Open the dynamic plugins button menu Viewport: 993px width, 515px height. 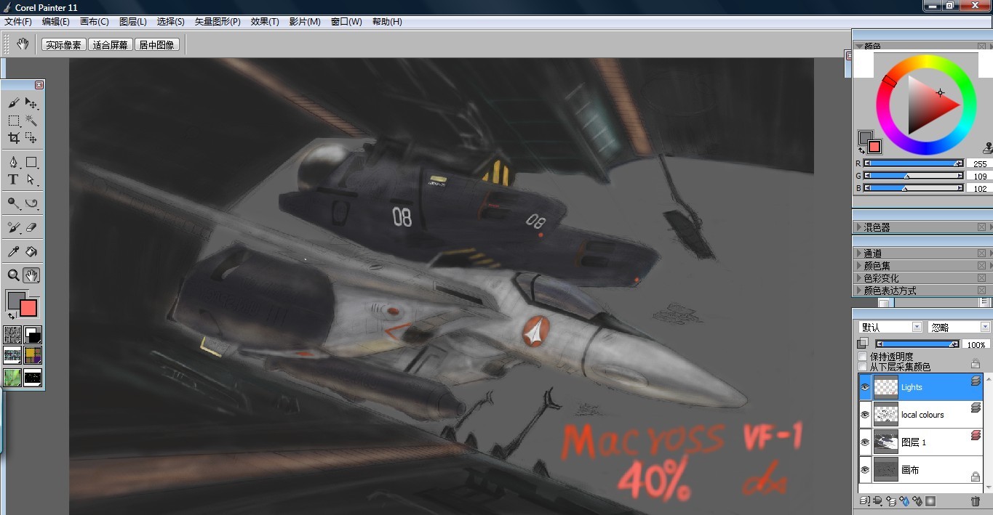(x=878, y=501)
